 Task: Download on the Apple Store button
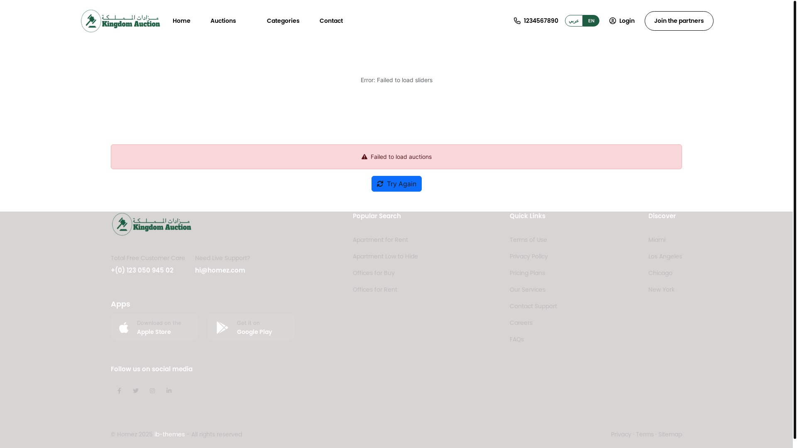point(154,327)
